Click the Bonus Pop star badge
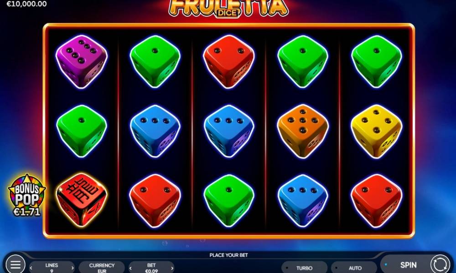This screenshot has width=456, height=273. (27, 195)
